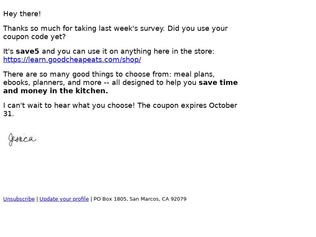Click the words 'meal plans,'

[x=194, y=74]
